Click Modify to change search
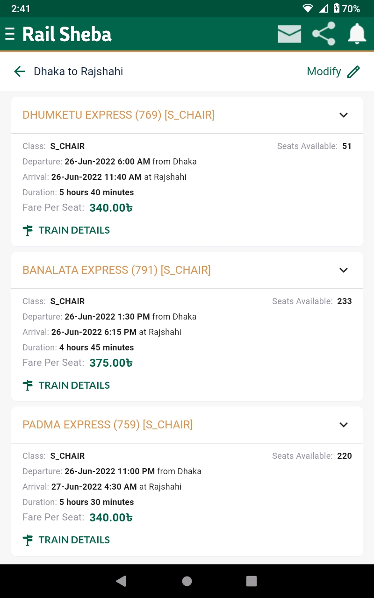This screenshot has height=598, width=374. [x=324, y=71]
